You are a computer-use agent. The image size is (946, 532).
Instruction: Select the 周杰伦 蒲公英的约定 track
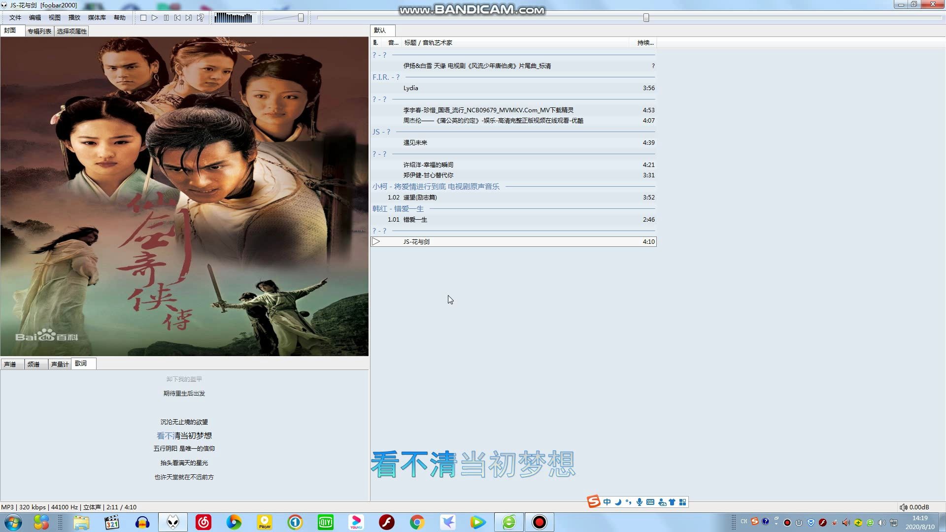(x=513, y=121)
